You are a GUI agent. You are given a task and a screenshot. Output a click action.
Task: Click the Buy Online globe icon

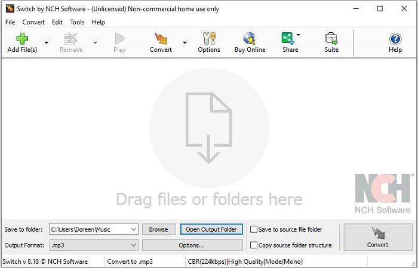pyautogui.click(x=250, y=39)
